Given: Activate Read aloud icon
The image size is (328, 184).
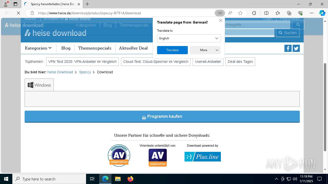Looking at the screenshot, I should tap(230, 13).
